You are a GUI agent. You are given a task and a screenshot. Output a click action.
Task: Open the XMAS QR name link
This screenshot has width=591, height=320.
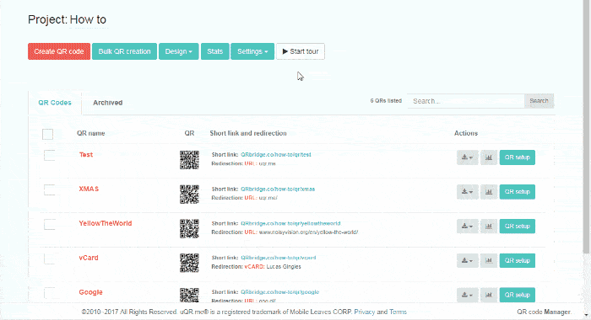89,189
